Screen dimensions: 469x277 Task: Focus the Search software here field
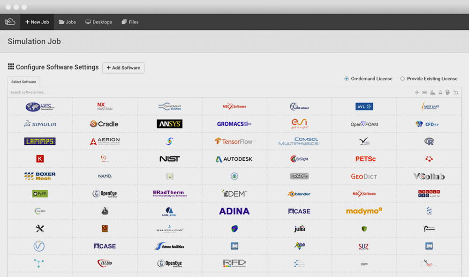pos(209,92)
